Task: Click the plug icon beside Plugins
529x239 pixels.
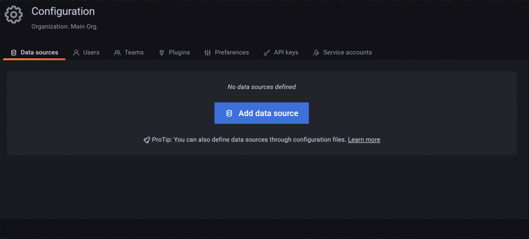Action: point(162,52)
